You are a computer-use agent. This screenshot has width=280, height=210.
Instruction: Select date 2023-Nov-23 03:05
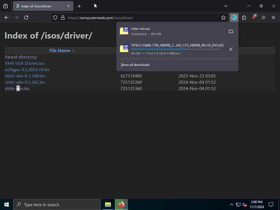[197, 76]
